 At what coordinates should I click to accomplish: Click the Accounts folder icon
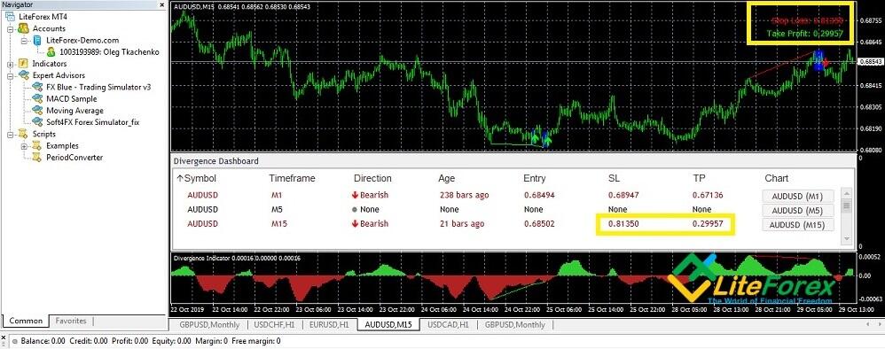point(23,28)
